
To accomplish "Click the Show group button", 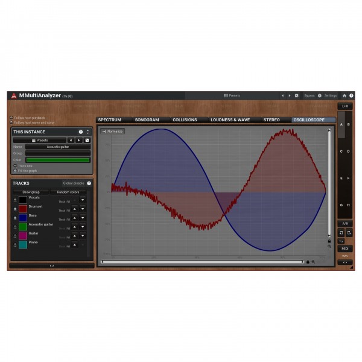I will point(31,192).
